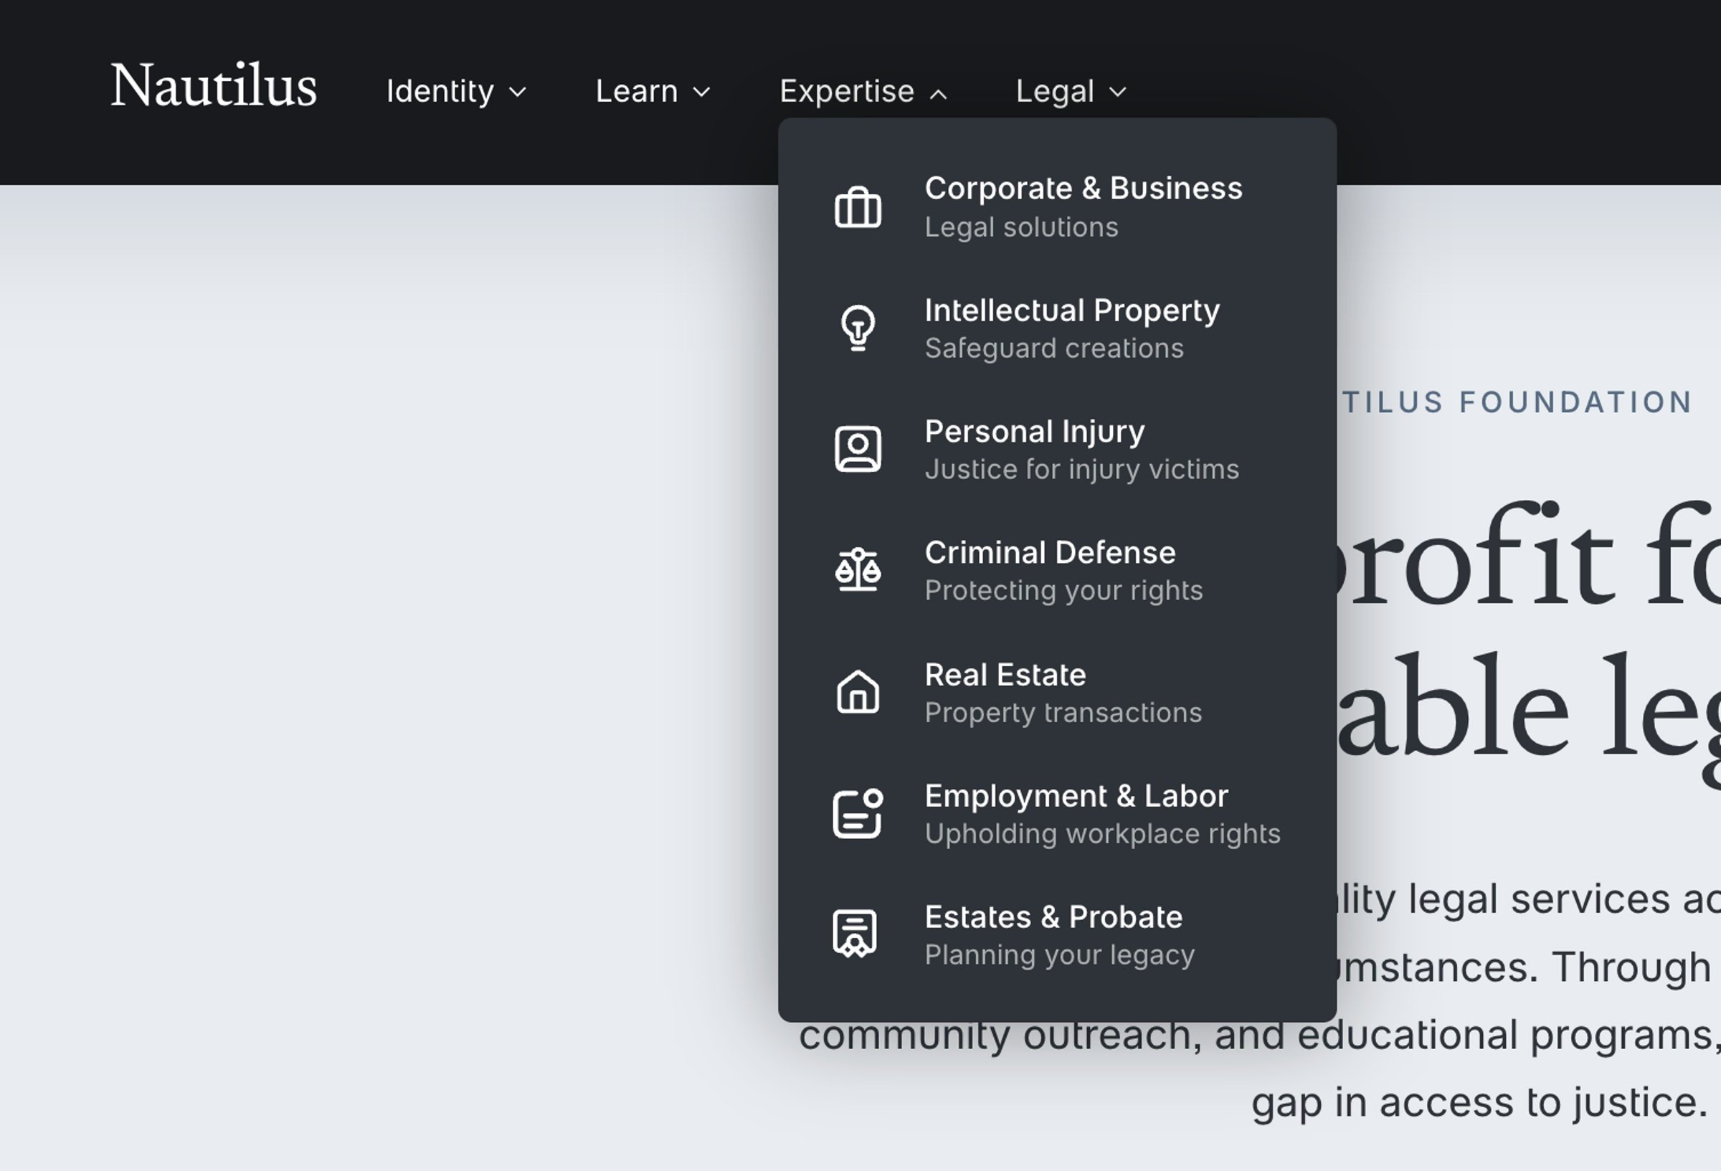1721x1171 pixels.
Task: Click the 'Justice for injury victims' text
Action: tap(1082, 470)
